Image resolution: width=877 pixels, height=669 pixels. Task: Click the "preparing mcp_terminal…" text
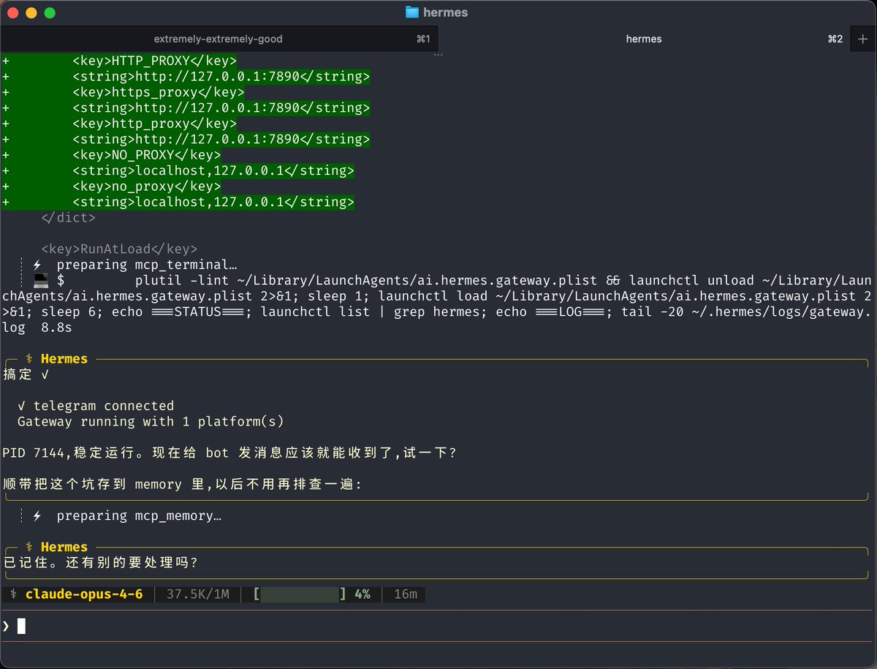(147, 265)
